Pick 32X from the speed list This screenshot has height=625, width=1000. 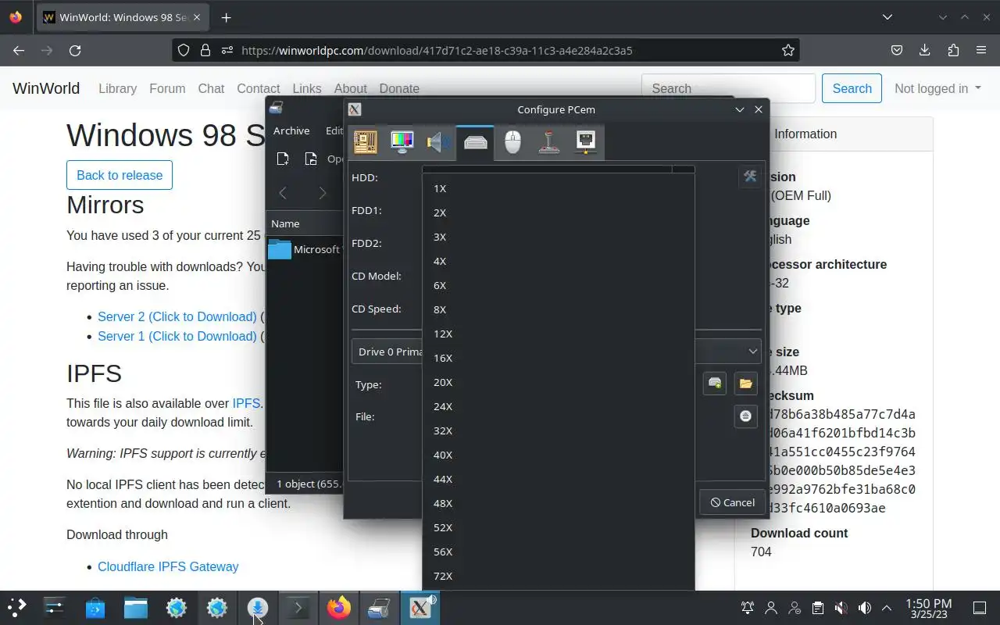point(558,430)
